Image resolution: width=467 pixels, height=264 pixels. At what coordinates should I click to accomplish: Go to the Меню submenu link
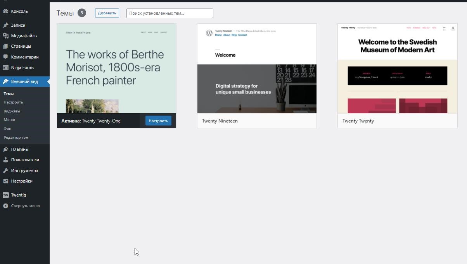pos(9,120)
